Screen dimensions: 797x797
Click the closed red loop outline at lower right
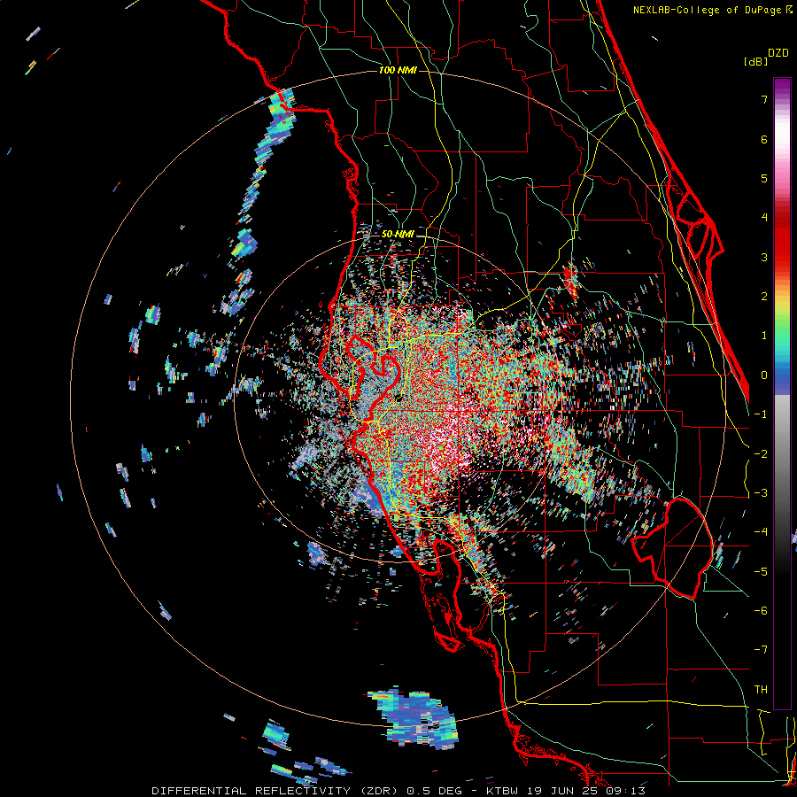pyautogui.click(x=672, y=547)
